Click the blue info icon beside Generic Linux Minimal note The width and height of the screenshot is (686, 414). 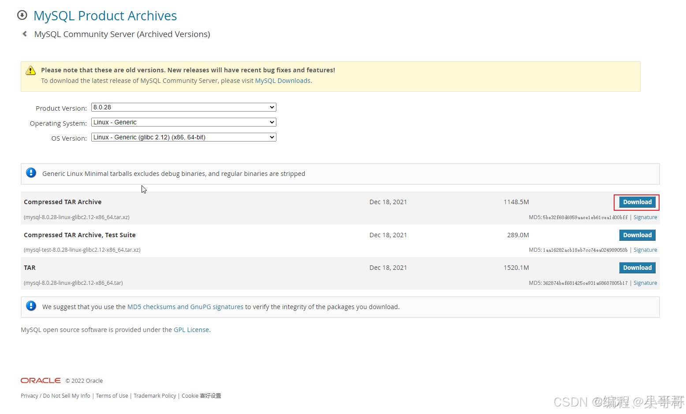pos(31,173)
